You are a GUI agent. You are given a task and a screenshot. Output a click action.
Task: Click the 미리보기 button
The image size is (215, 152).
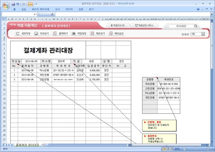point(42,33)
